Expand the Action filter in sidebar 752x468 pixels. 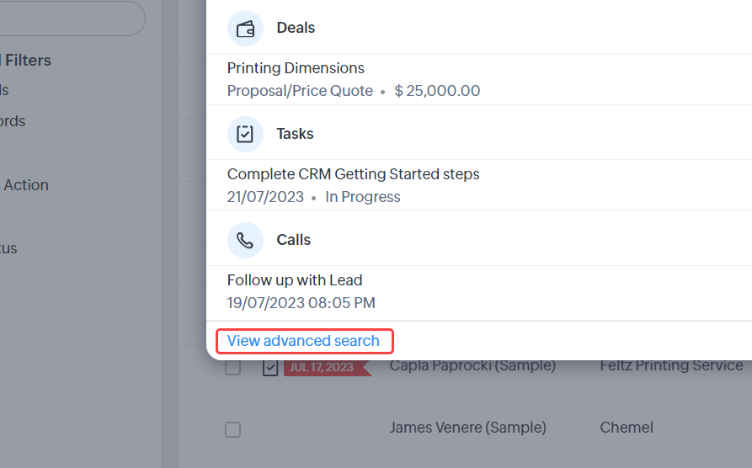coord(25,185)
